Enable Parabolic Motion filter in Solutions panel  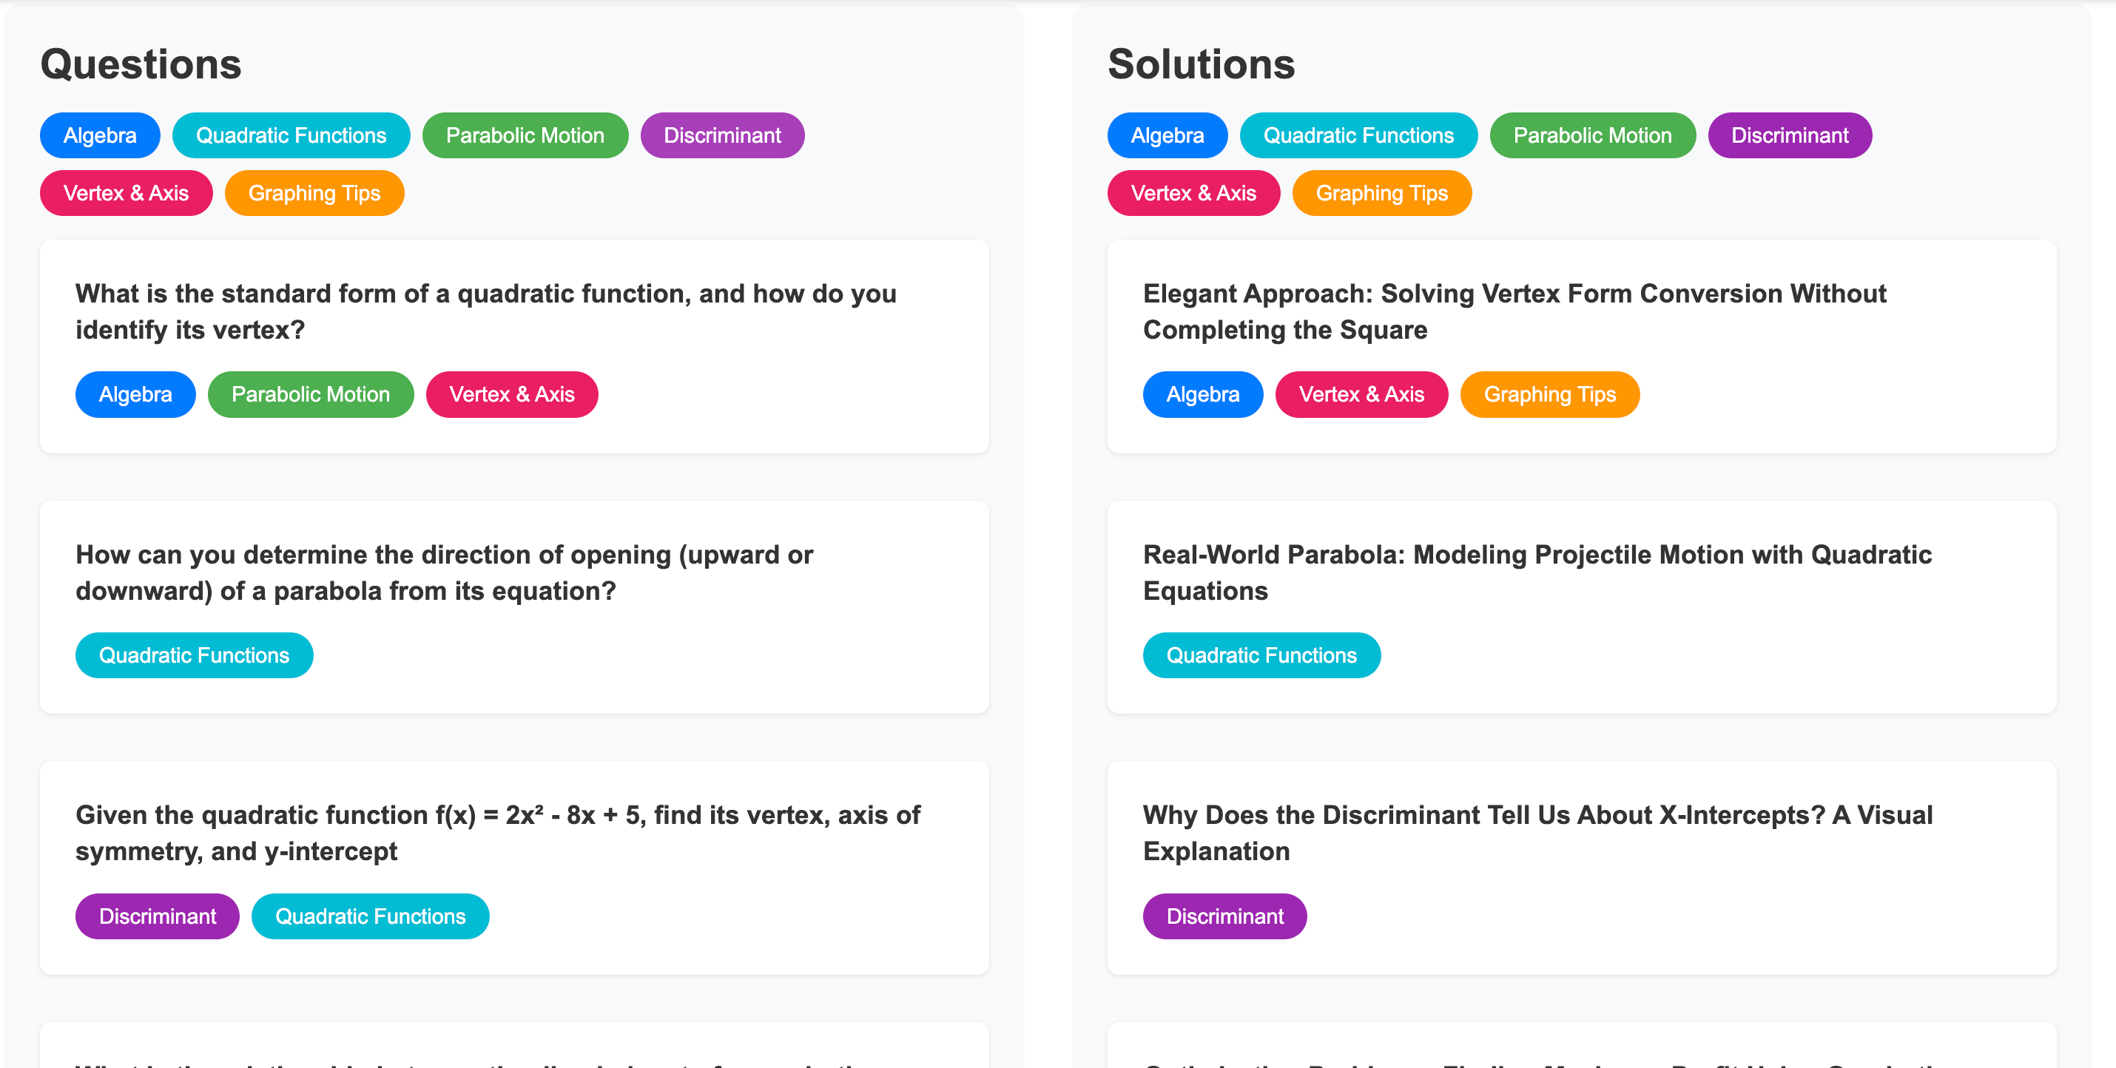click(1592, 135)
